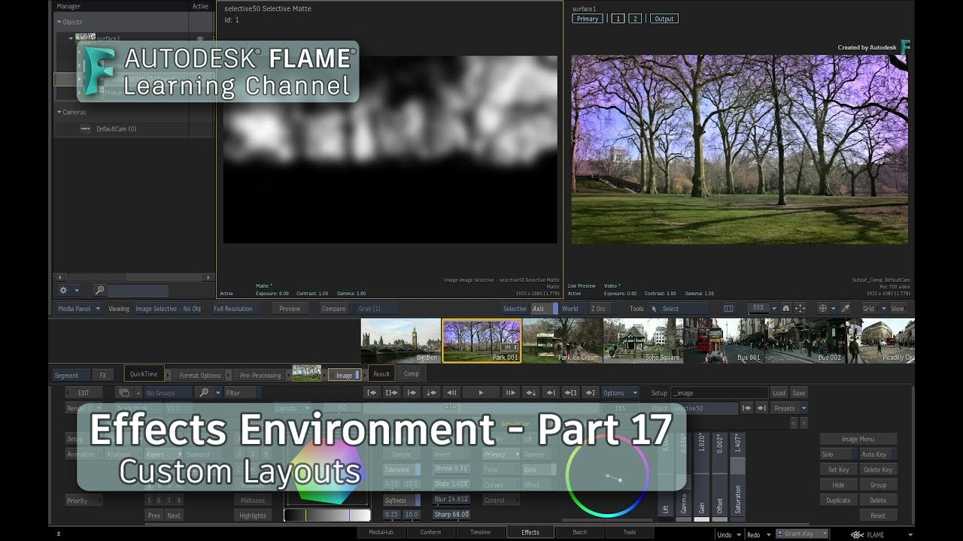This screenshot has height=541, width=963.
Task: Click the park thumbnail in the pipeline
Action: 306,373
